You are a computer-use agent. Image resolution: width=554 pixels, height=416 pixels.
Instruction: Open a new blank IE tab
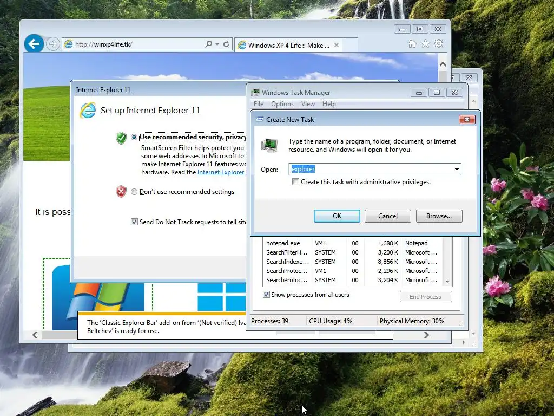click(350, 45)
